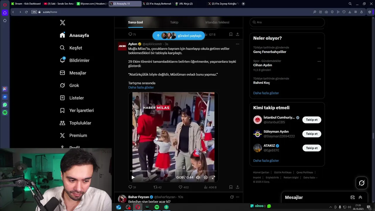Open Bildirimler notifications
Image resolution: width=375 pixels, height=211 pixels.
point(75,60)
